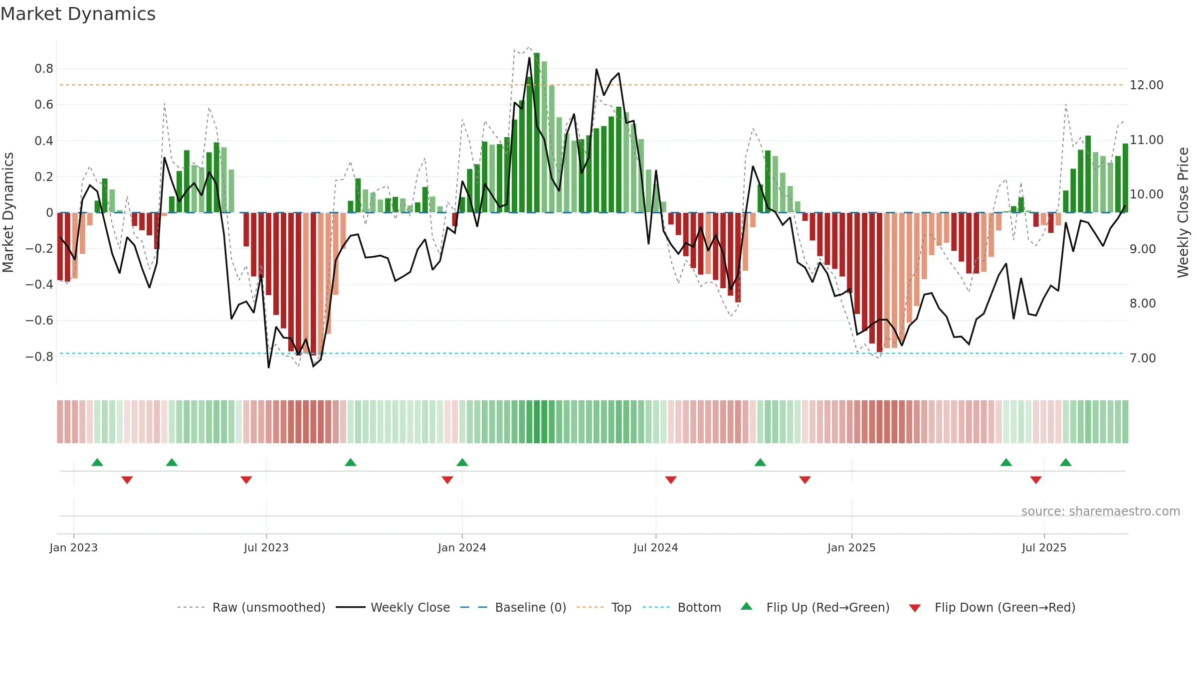
Task: Click the Jul 2023 axis label
Action: pos(266,547)
